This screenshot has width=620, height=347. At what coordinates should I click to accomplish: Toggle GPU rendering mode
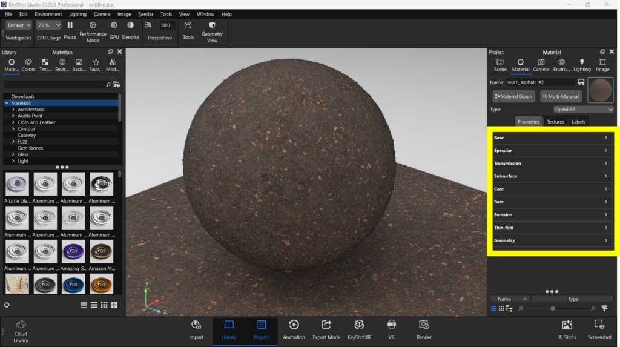coord(114,25)
